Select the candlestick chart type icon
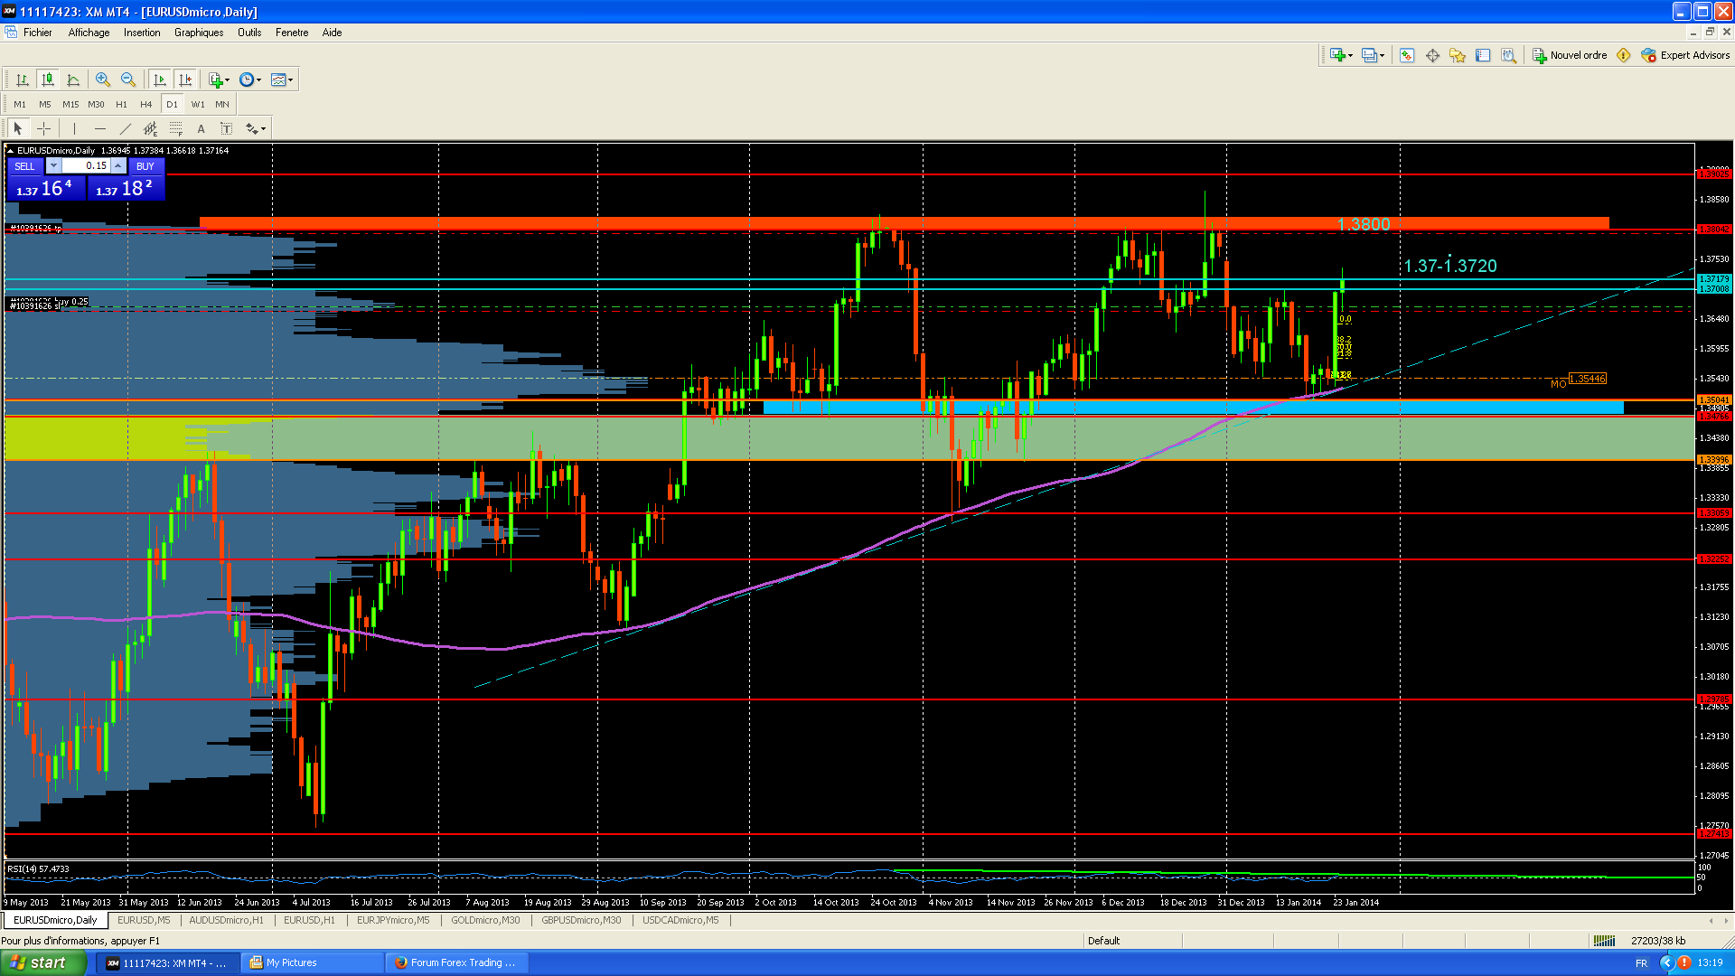 click(x=48, y=80)
